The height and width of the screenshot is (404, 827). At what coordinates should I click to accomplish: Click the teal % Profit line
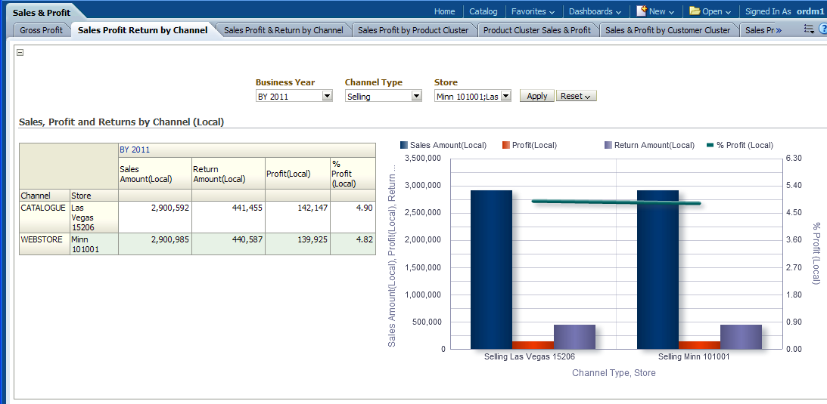click(616, 202)
